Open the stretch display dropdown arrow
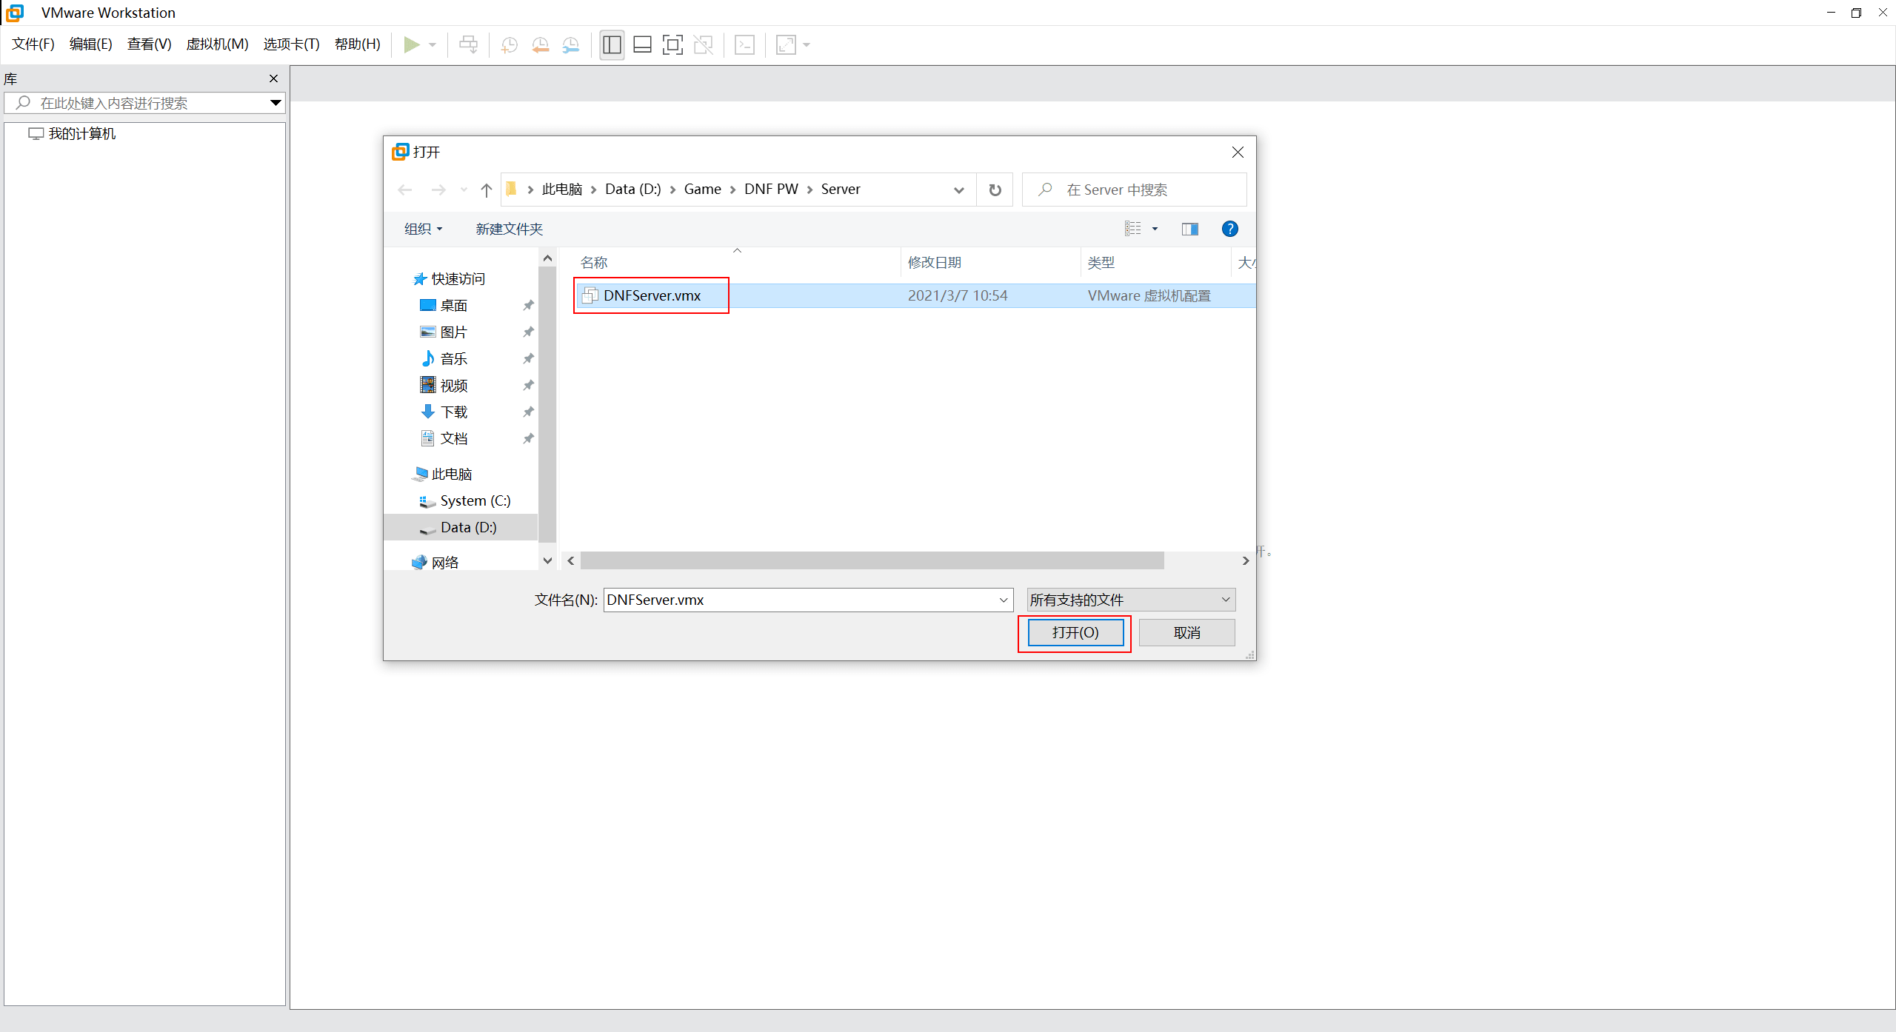 point(807,45)
